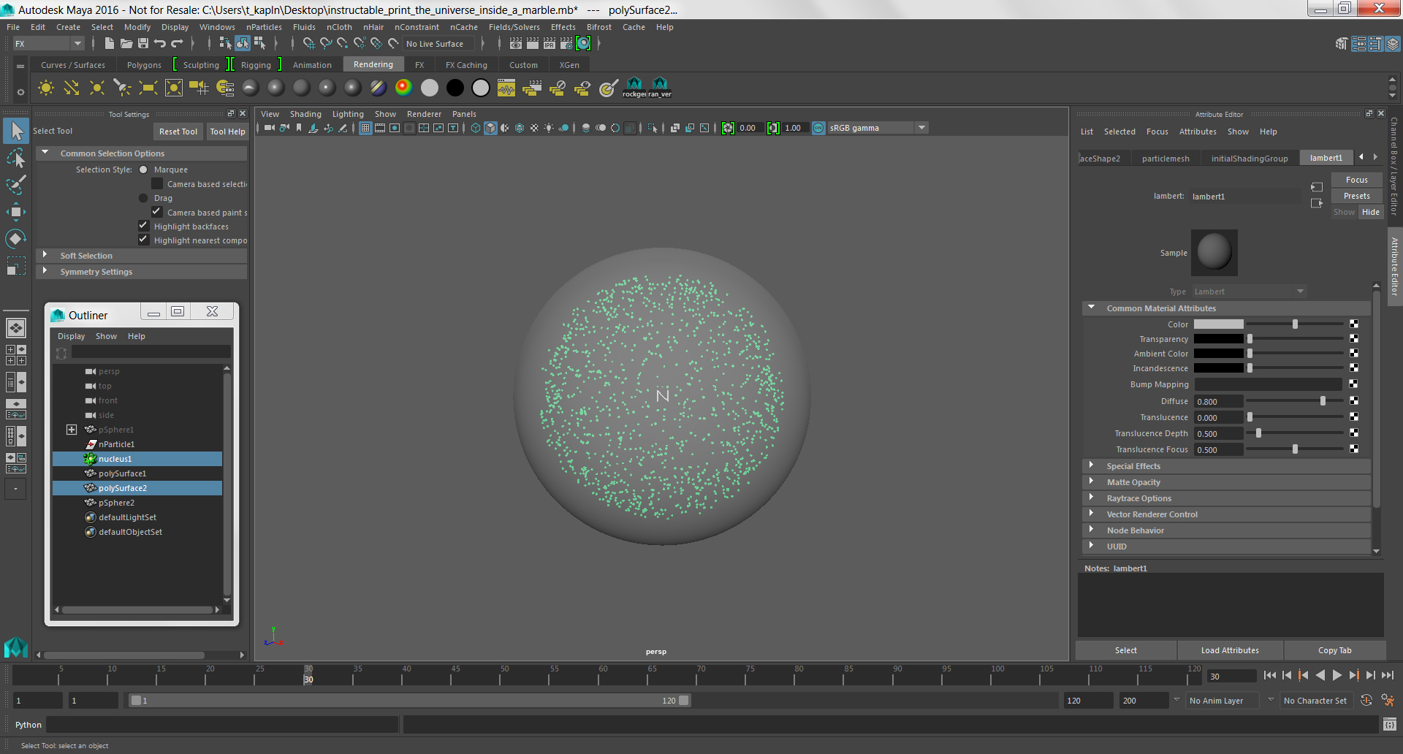Click the viewport wireframe cube icon
This screenshot has height=754, width=1403.
pos(476,128)
